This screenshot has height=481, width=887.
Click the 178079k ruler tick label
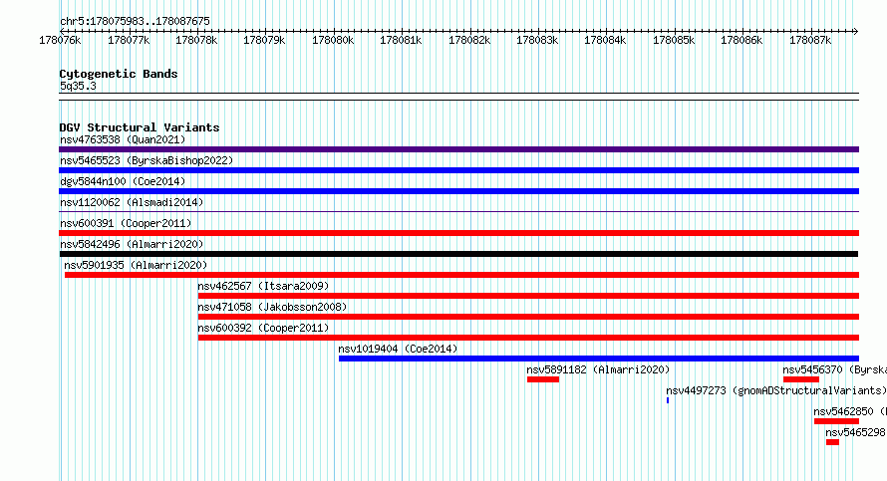click(x=264, y=40)
